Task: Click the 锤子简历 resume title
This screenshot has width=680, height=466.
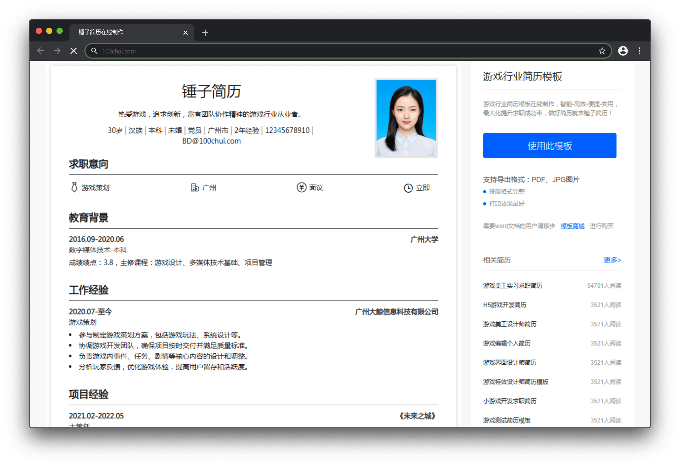Action: tap(211, 91)
